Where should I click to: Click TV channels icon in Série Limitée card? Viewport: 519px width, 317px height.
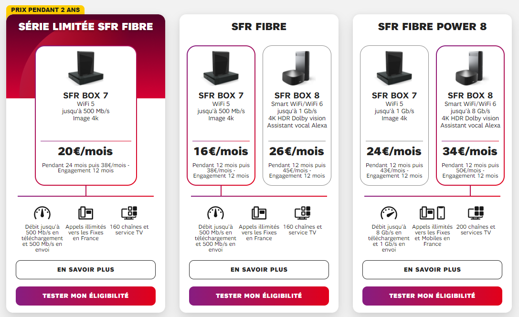129,213
